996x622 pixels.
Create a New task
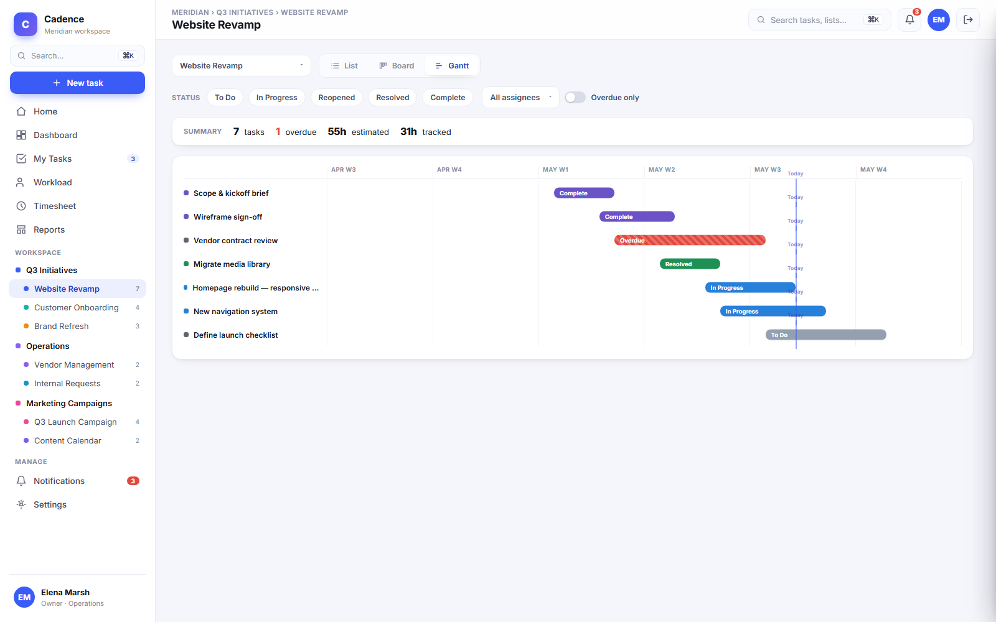click(x=77, y=83)
